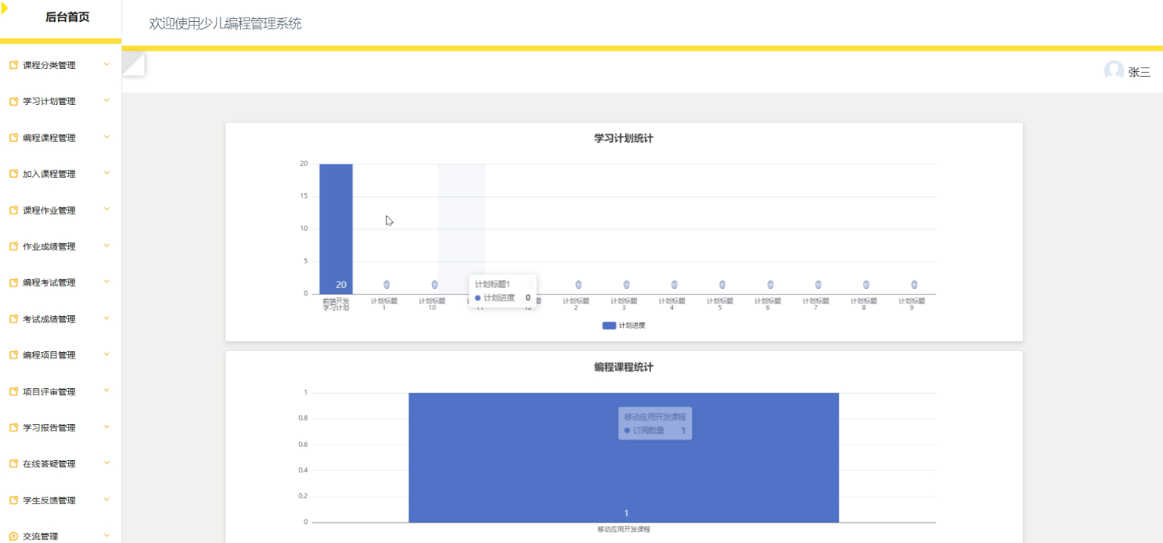Click the 计划标题 3 axis label
The width and height of the screenshot is (1163, 543).
[x=624, y=304]
